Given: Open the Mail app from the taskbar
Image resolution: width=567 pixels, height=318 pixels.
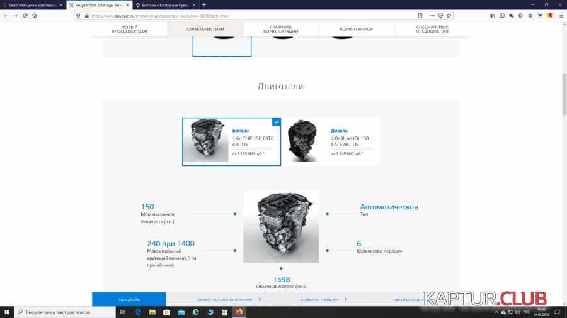Looking at the screenshot, I should 181,312.
